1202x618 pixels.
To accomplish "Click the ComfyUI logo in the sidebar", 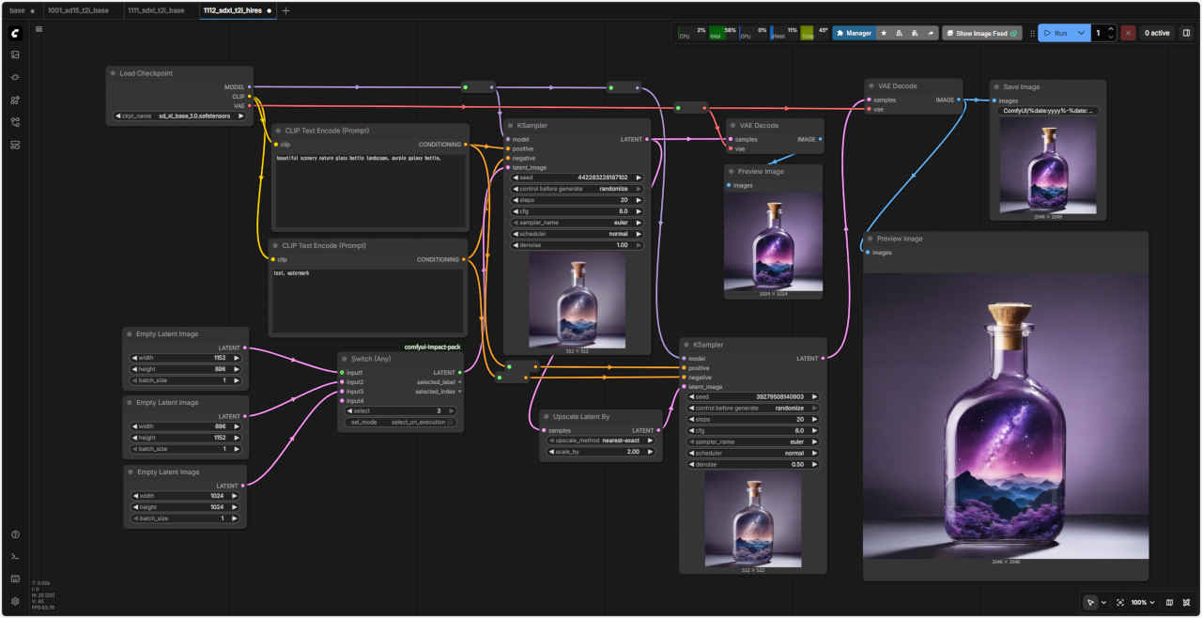I will click(x=15, y=33).
